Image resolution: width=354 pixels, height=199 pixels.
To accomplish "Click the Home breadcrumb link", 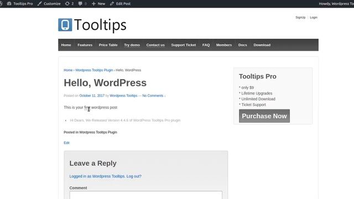I will [x=68, y=70].
